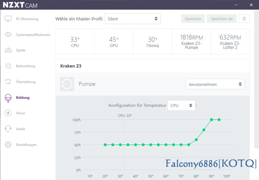Click the 75% axis label on the graph
The image size is (259, 180).
click(x=77, y=133)
